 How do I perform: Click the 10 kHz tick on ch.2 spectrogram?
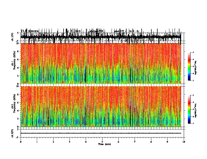pos(18,86)
